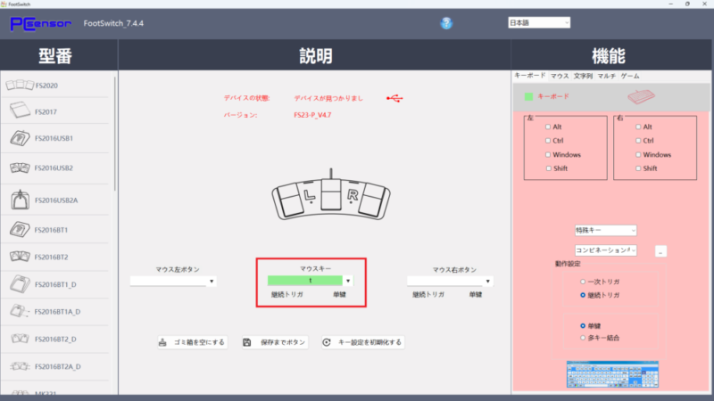The width and height of the screenshot is (714, 401).
Task: Enable the left Ctrl checkbox
Action: (x=548, y=141)
